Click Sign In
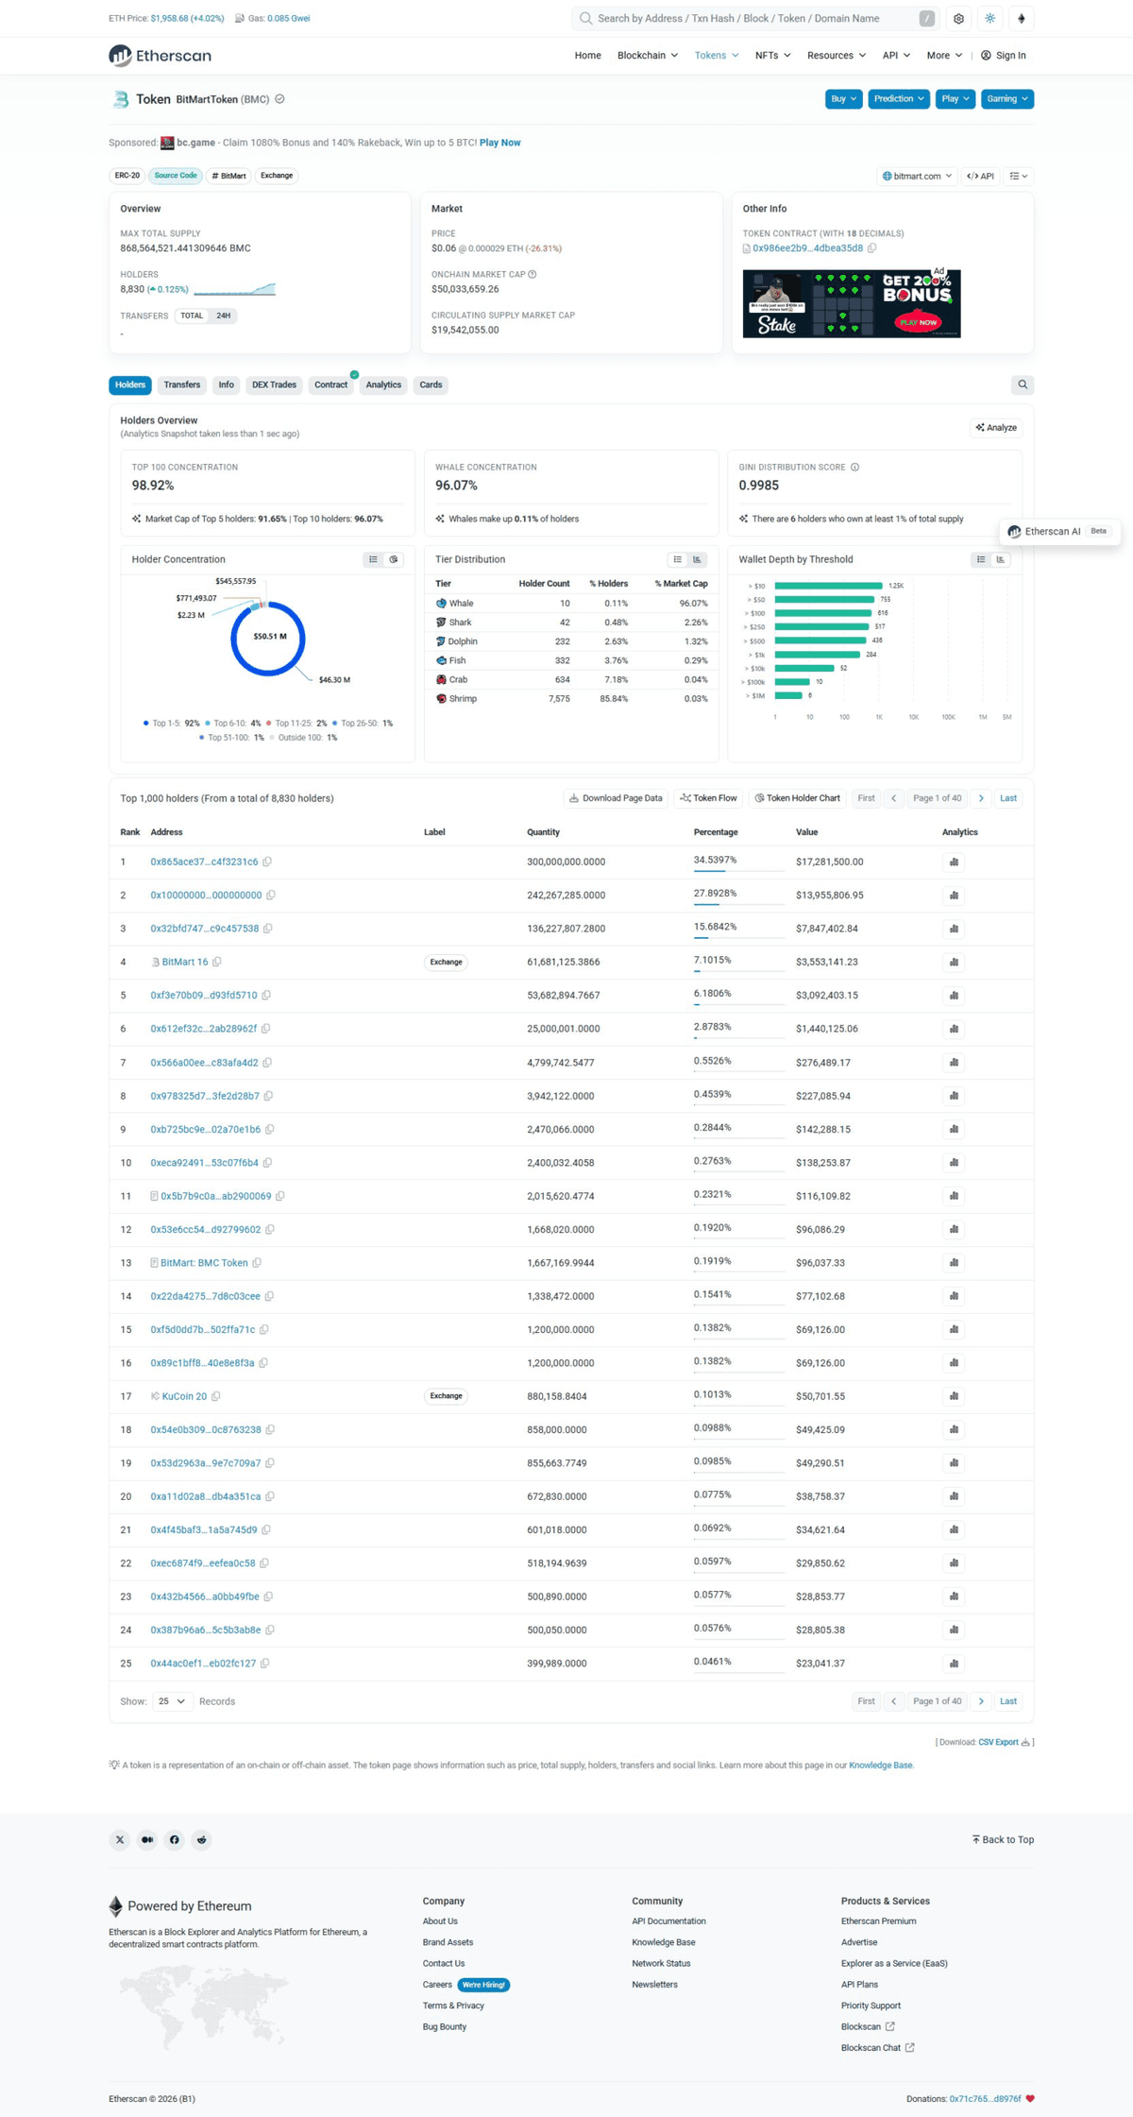Screen dimensions: 1133x2117 [1004, 56]
